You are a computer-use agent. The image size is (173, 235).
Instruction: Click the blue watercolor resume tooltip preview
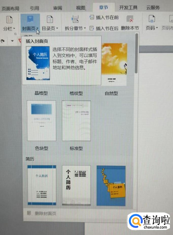point(38,63)
